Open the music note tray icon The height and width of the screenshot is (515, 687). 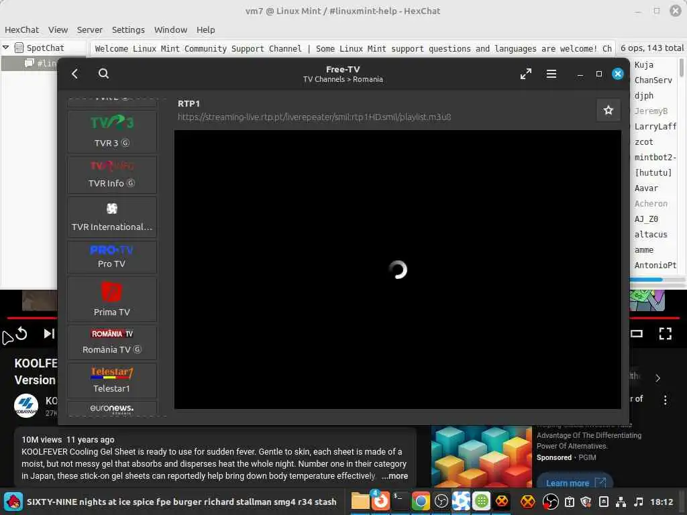pyautogui.click(x=639, y=502)
